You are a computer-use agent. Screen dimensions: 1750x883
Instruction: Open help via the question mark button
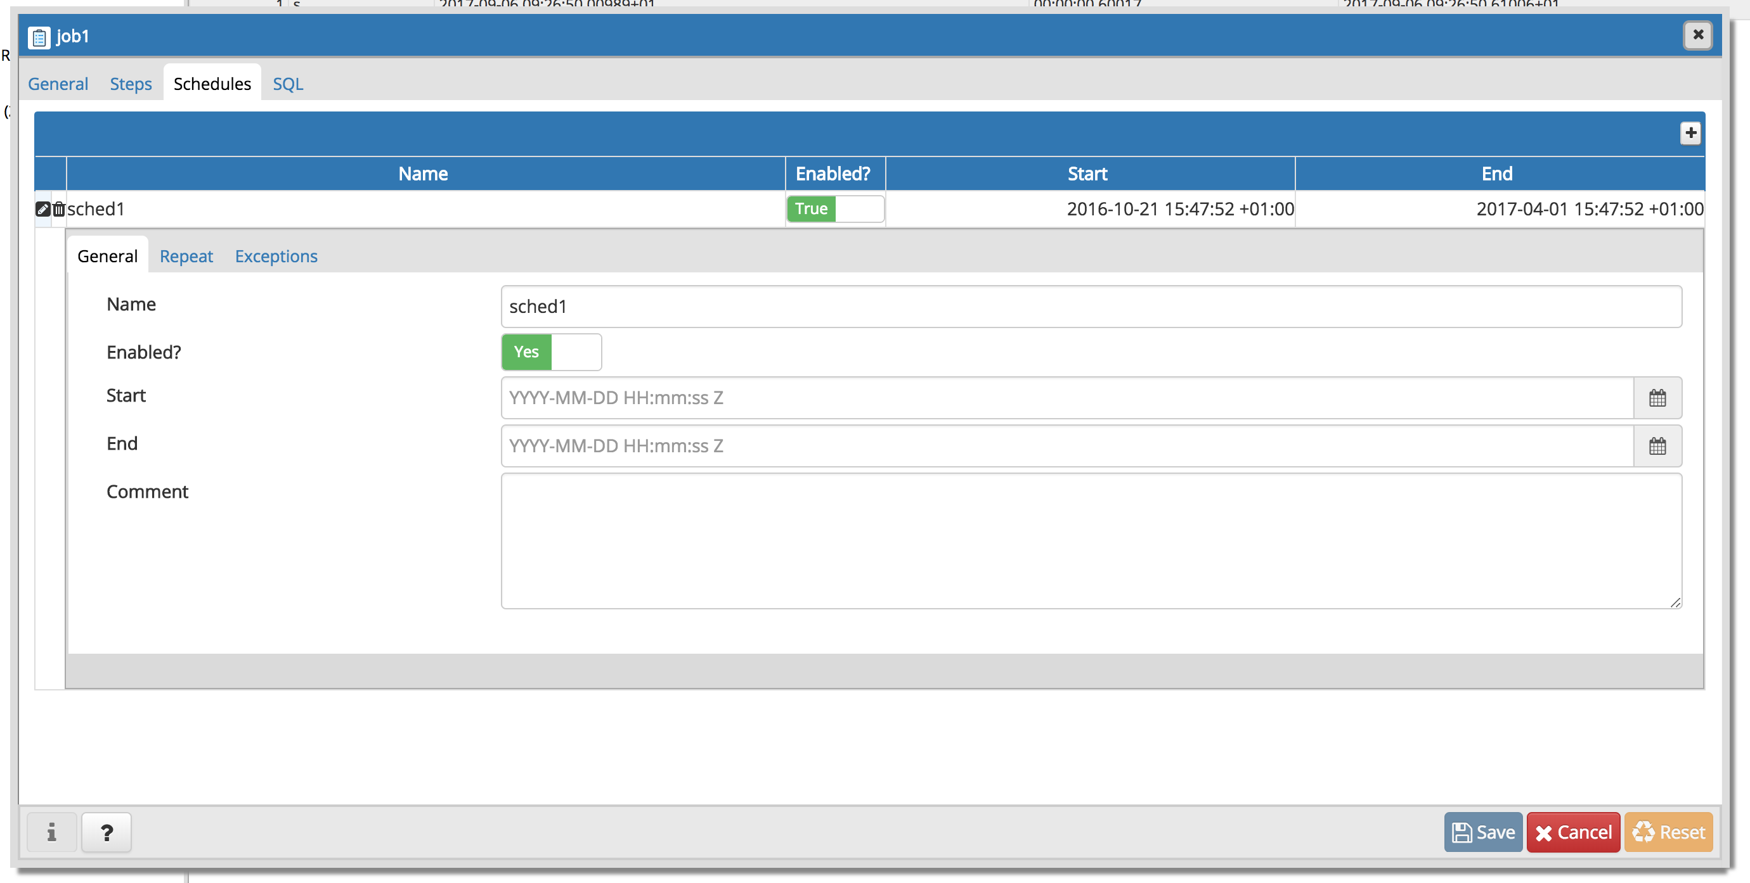coord(107,832)
